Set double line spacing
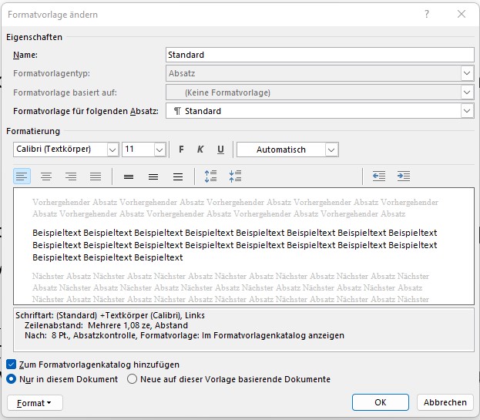 178,176
